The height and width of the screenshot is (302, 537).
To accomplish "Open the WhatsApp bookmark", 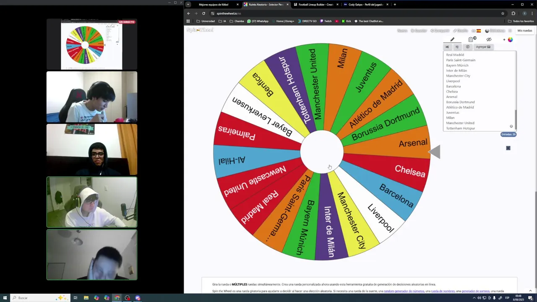I will [258, 21].
